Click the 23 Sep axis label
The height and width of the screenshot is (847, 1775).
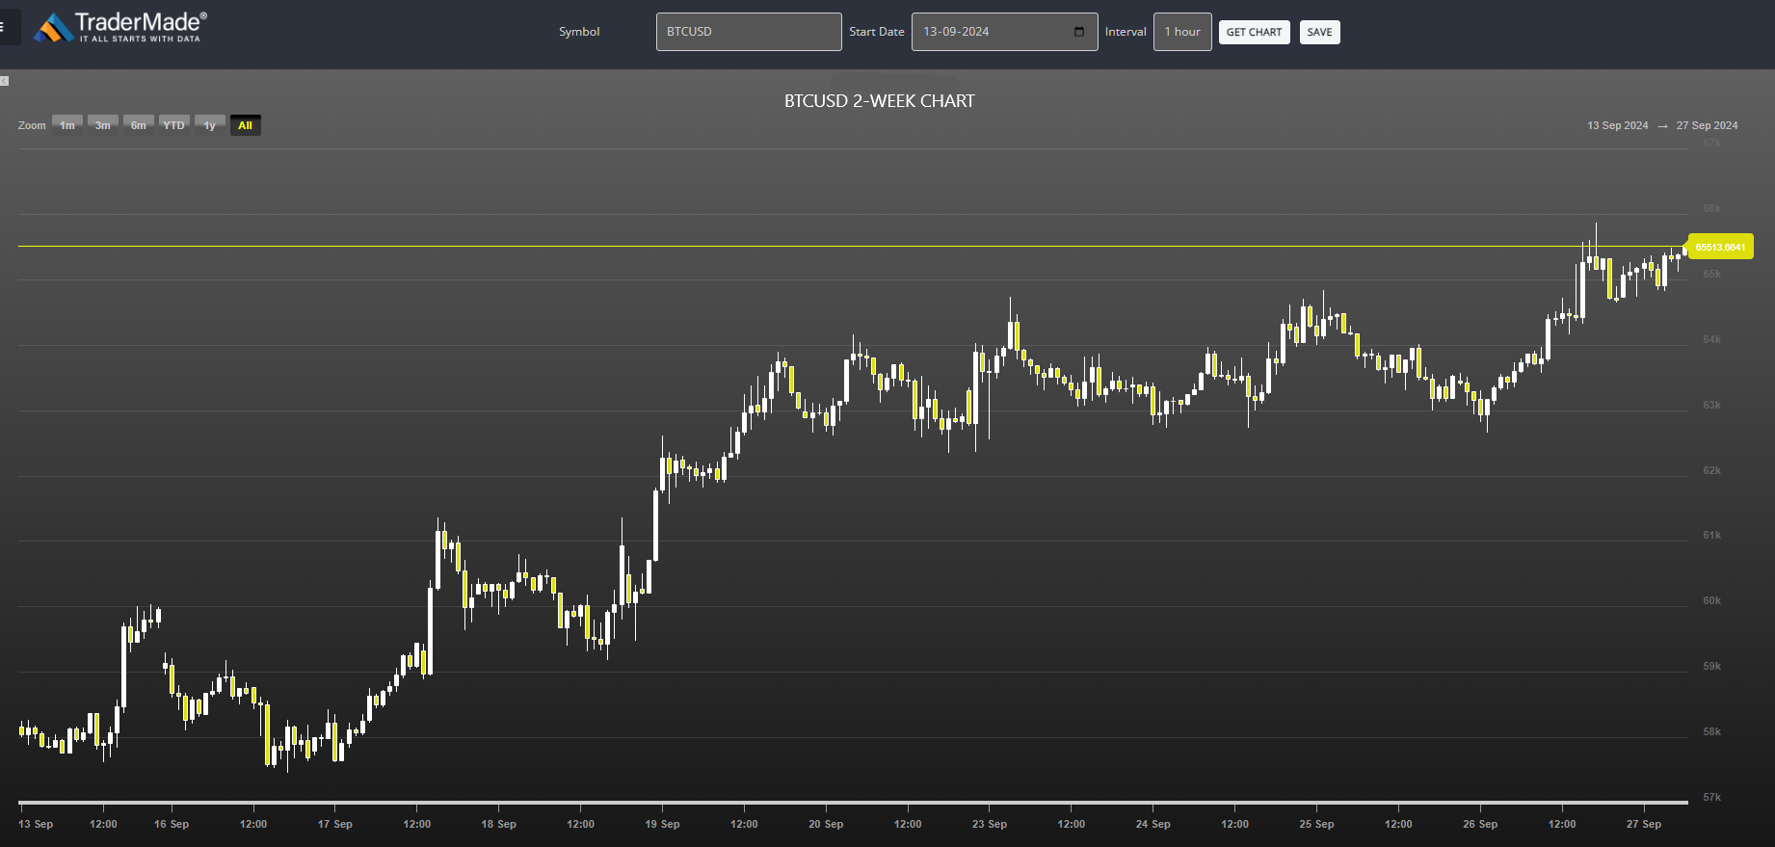990,824
